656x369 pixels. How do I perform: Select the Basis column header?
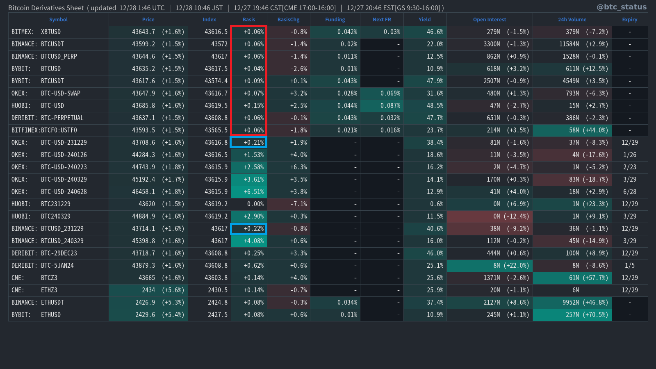248,20
